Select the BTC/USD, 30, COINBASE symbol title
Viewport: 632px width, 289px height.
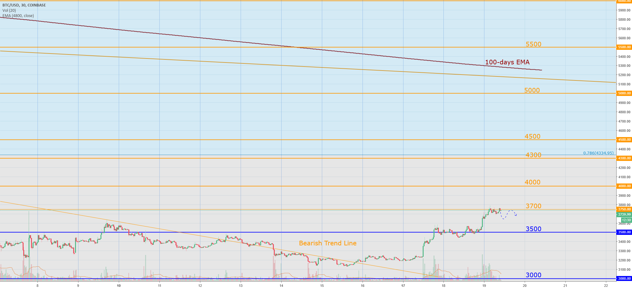point(25,5)
